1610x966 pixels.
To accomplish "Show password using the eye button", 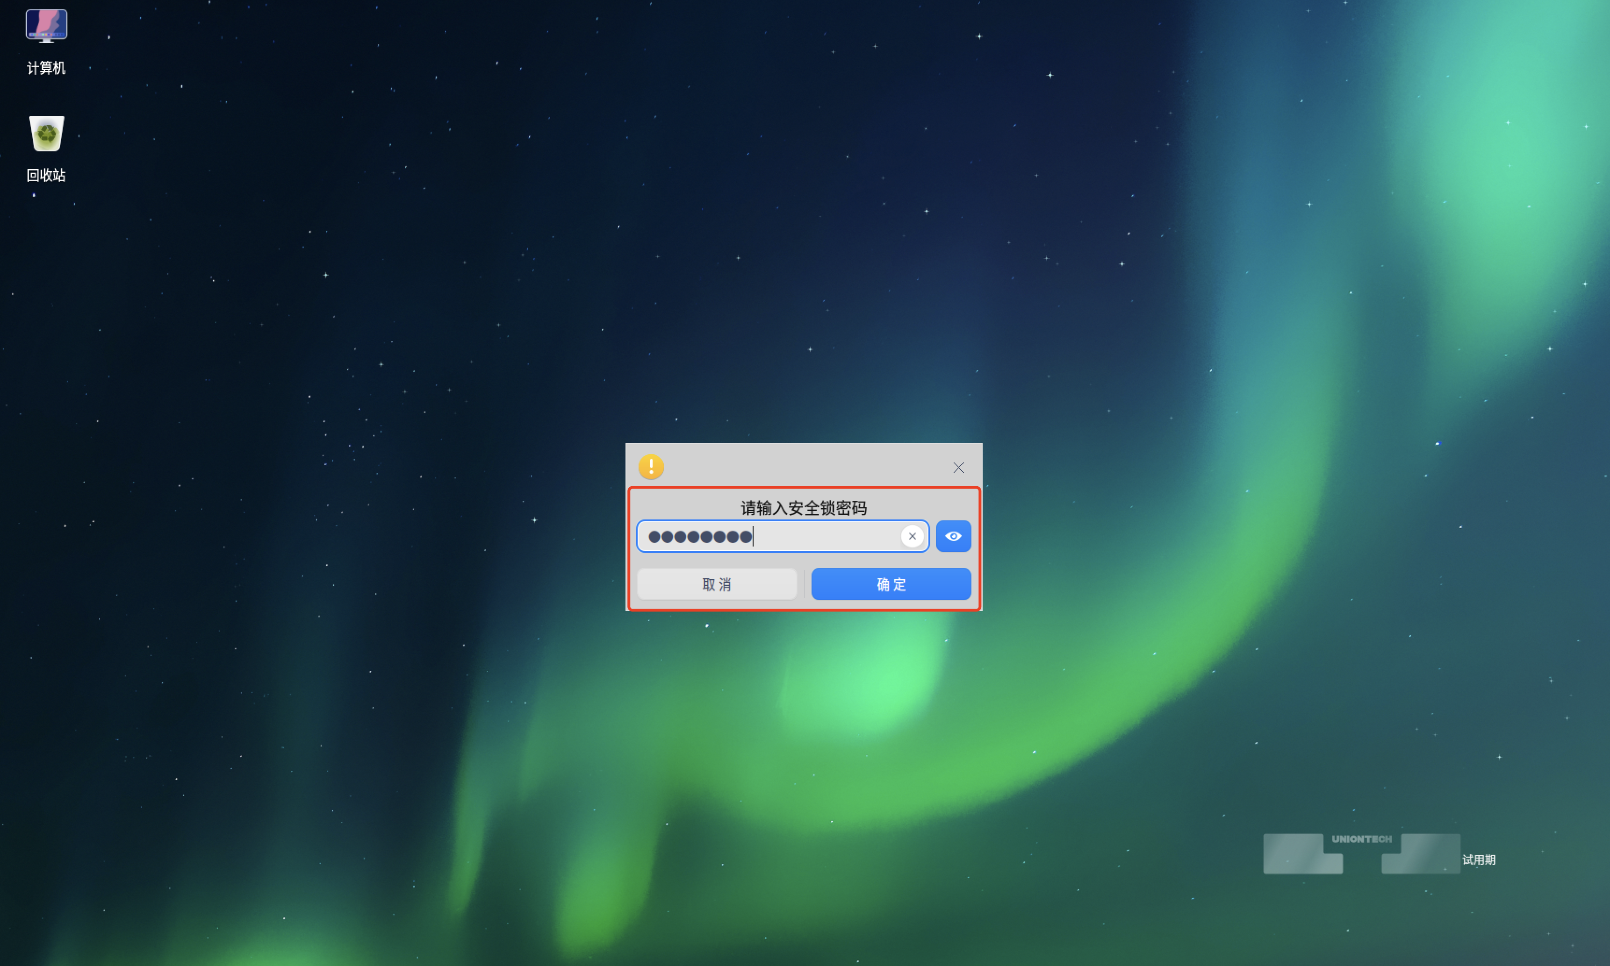I will pos(953,536).
